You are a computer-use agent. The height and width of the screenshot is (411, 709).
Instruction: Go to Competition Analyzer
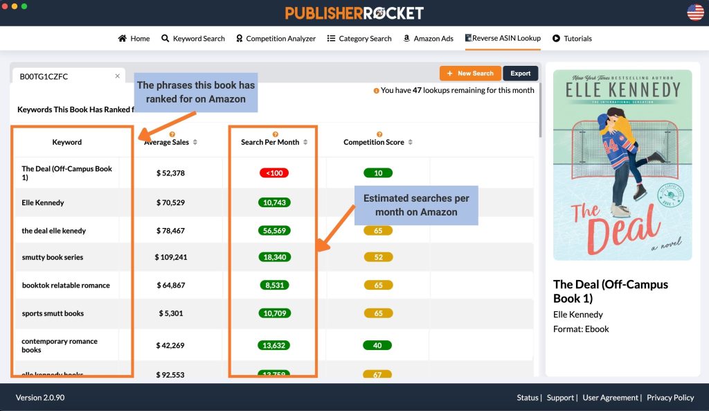click(x=276, y=39)
